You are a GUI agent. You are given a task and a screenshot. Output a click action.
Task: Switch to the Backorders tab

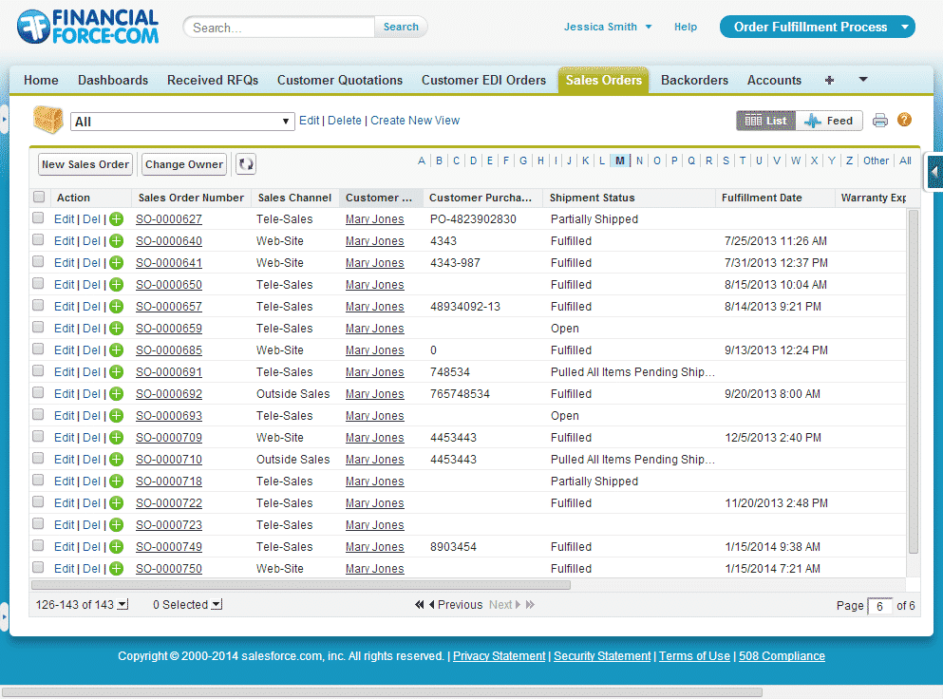pos(694,81)
